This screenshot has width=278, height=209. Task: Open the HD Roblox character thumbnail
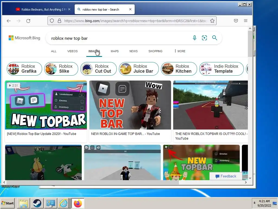tap(122, 162)
